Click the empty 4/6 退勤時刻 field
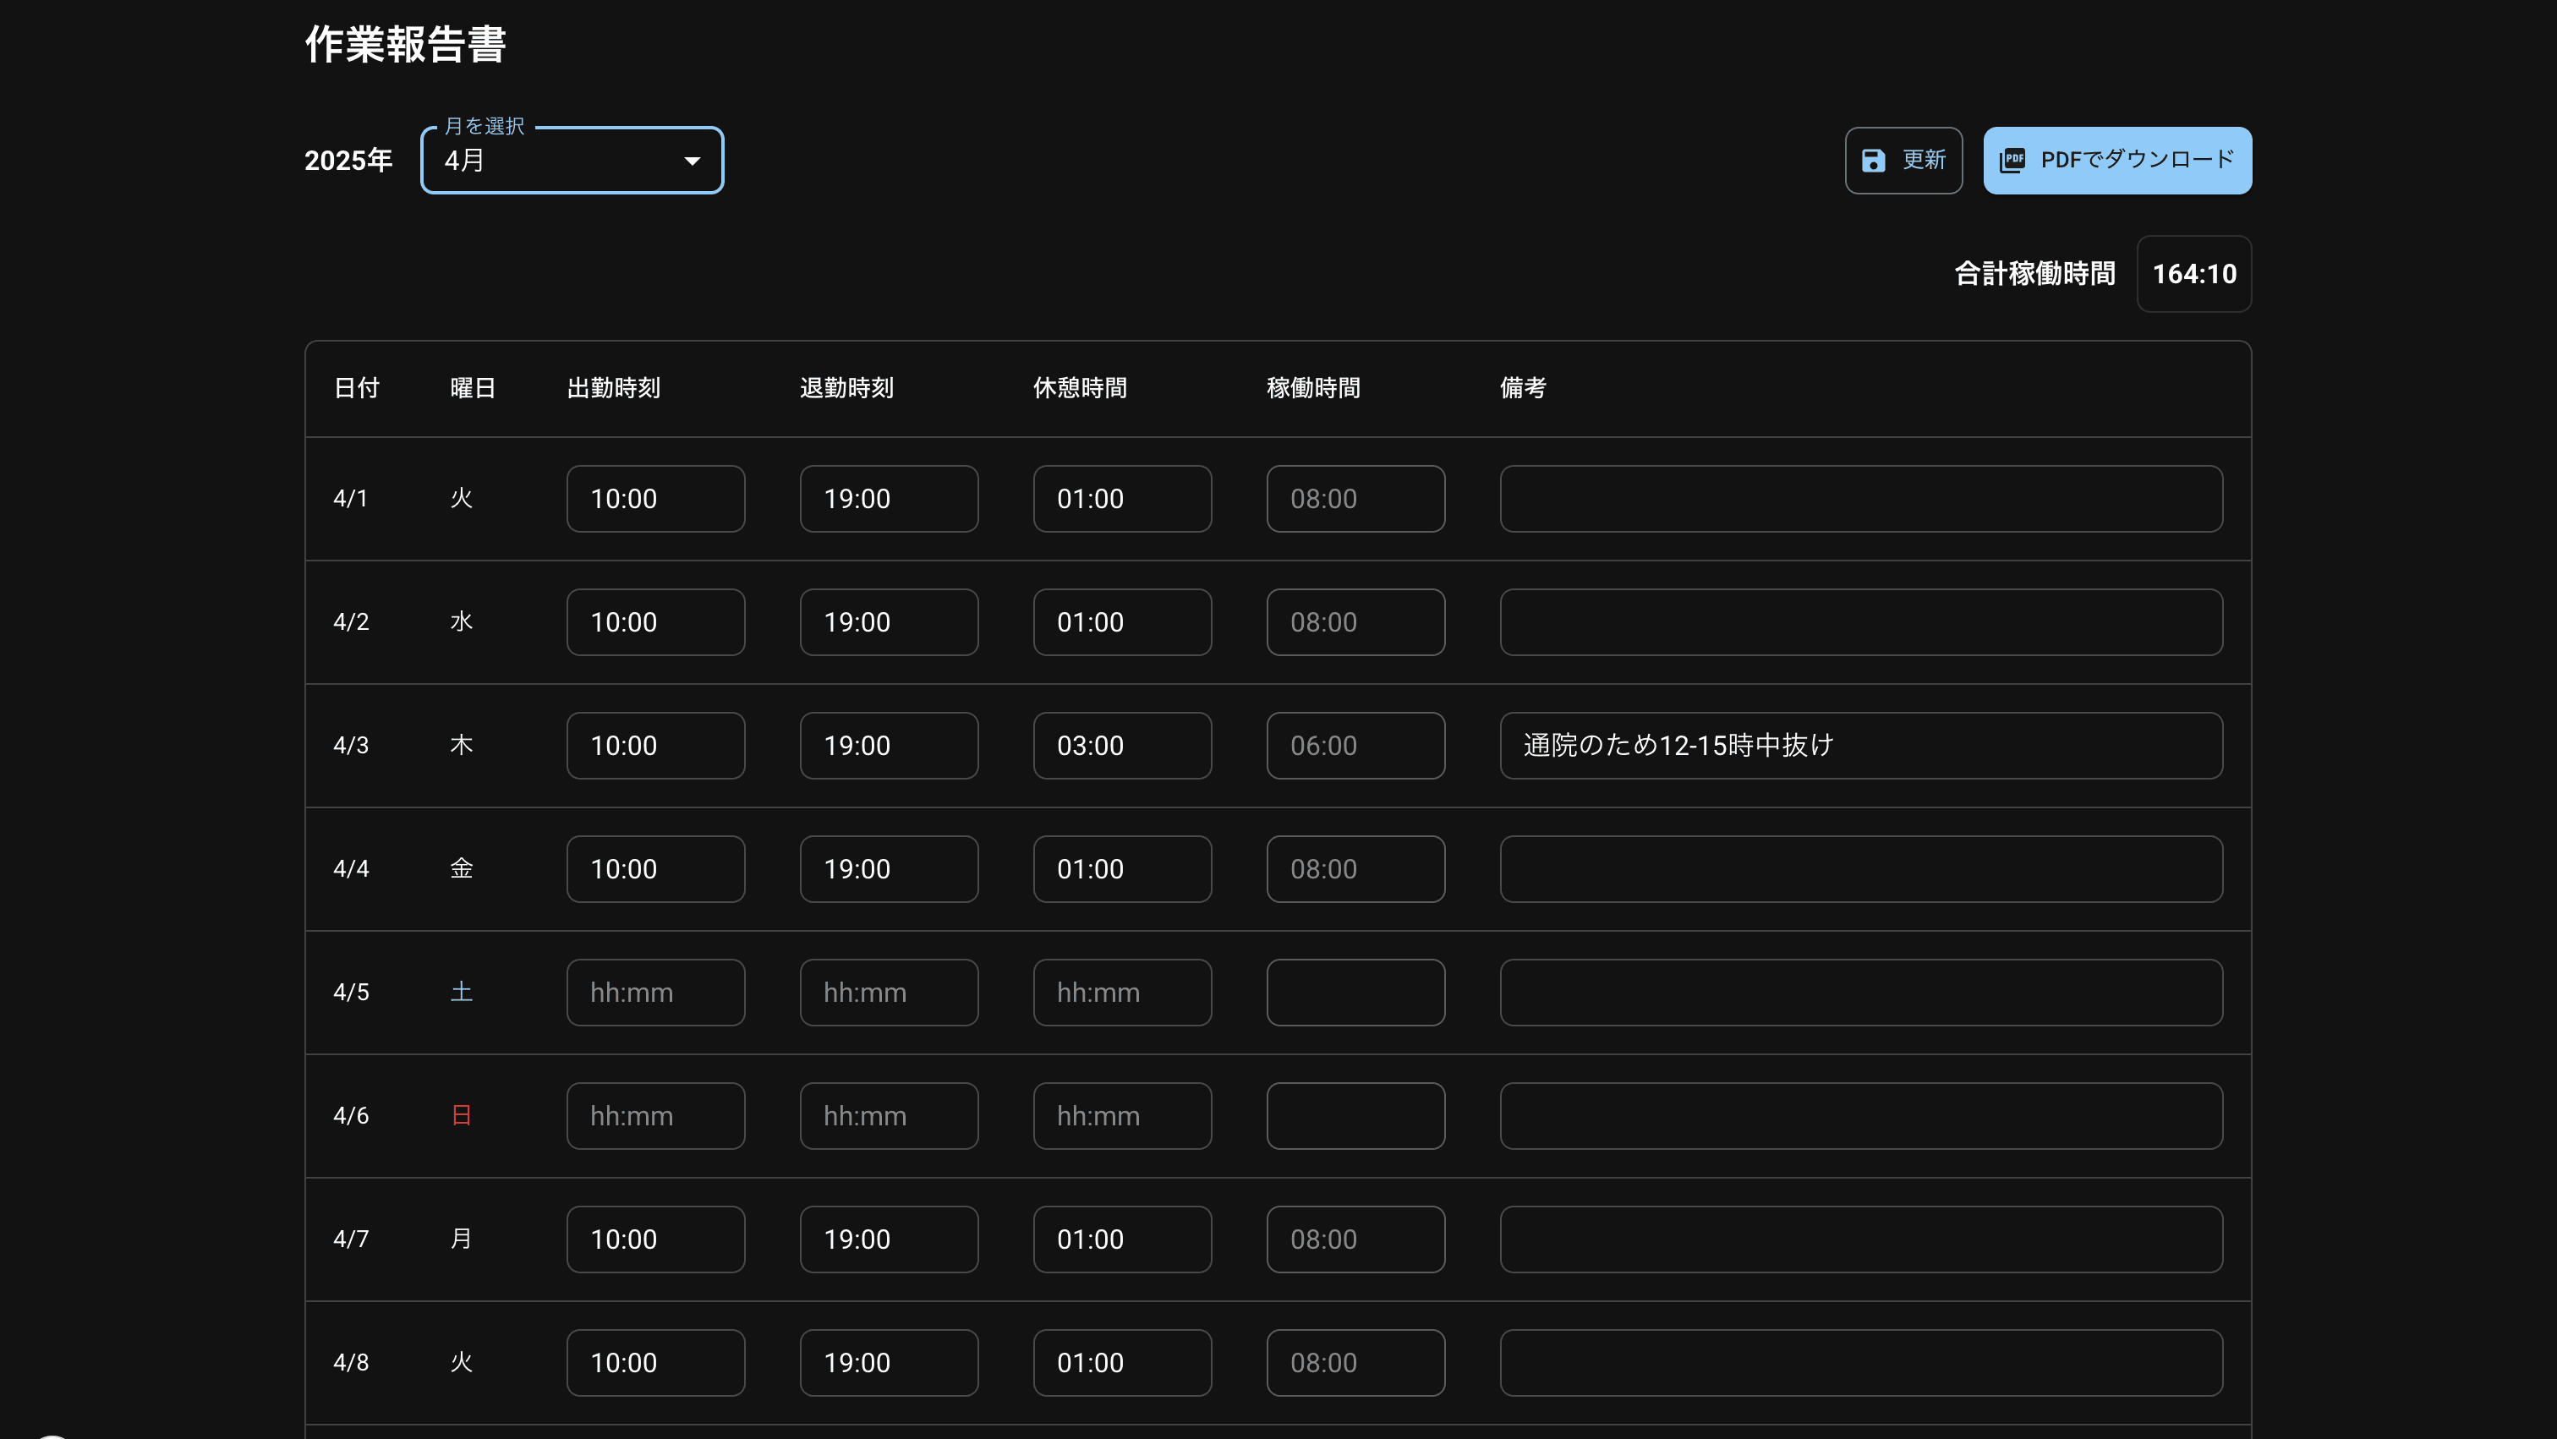The height and width of the screenshot is (1439, 2557). [x=889, y=1115]
